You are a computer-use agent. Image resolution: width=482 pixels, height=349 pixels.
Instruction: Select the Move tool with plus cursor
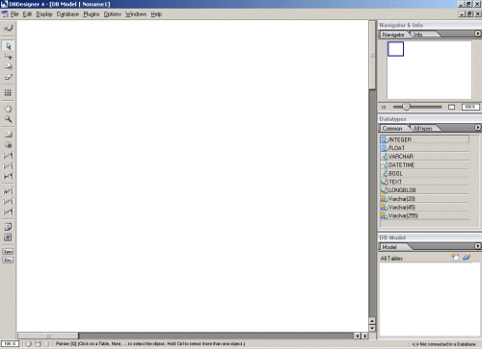click(x=8, y=57)
